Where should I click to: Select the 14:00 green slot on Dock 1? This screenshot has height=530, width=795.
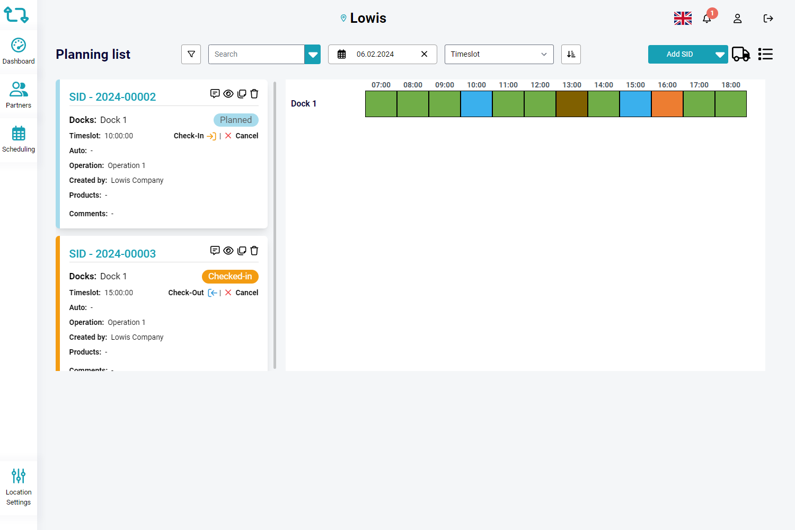[x=604, y=104]
